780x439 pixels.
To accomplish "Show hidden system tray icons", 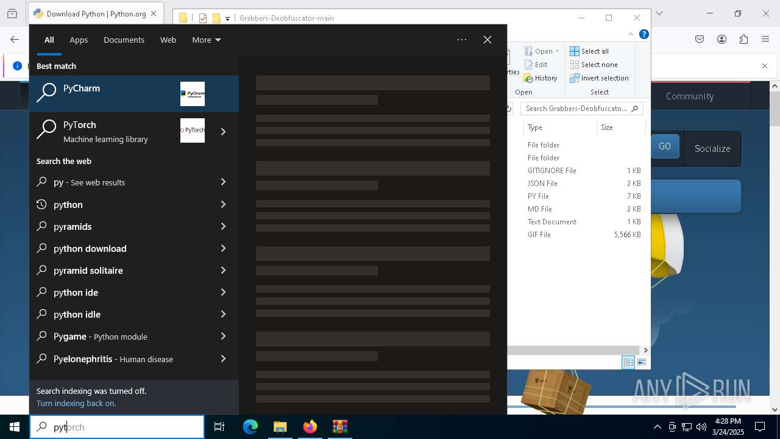I will (x=657, y=427).
